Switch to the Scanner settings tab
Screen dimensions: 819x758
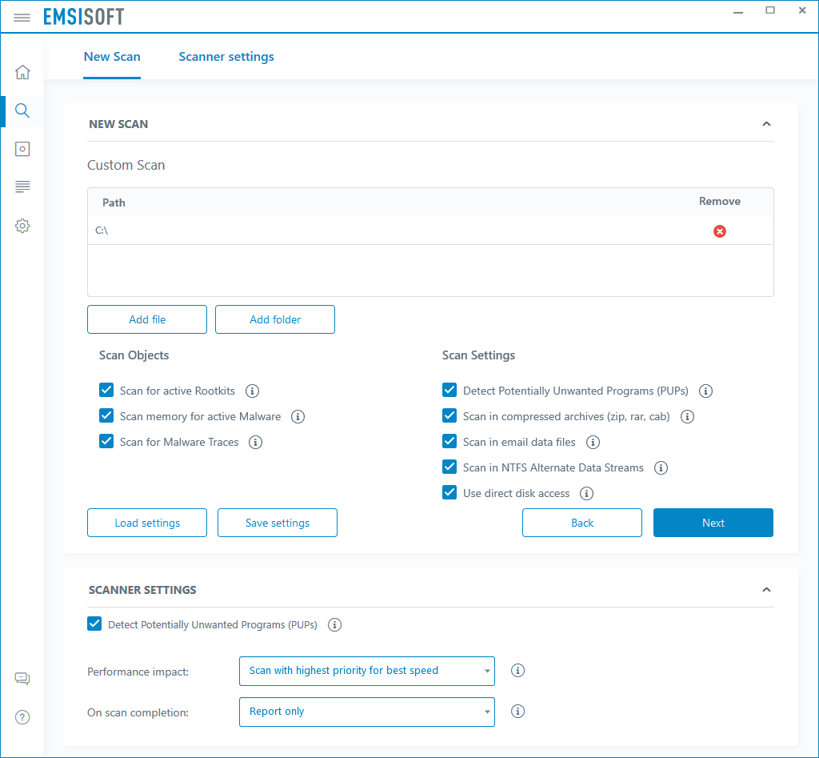tap(226, 57)
